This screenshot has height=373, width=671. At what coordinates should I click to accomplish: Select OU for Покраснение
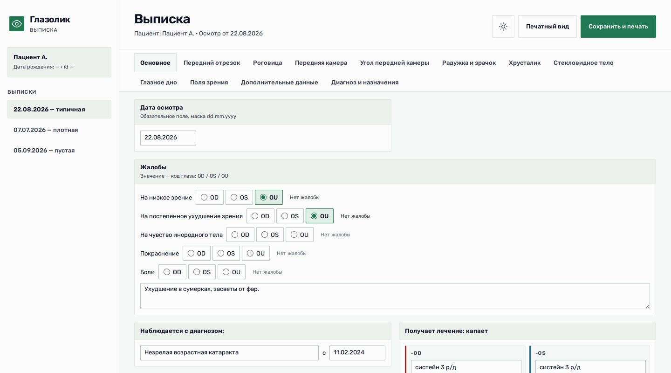(x=256, y=253)
